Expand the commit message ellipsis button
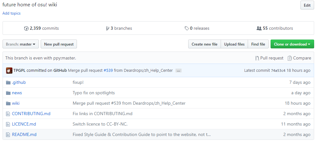Screen dimensions: 317x142 [x=178, y=71]
